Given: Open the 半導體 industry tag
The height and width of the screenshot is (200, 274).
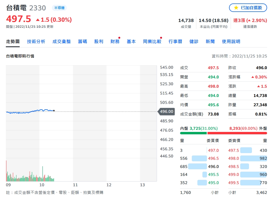Looking at the screenshot, I should click(x=59, y=8).
